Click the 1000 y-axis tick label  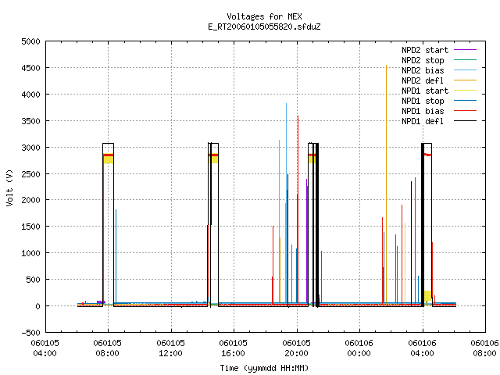click(x=31, y=253)
